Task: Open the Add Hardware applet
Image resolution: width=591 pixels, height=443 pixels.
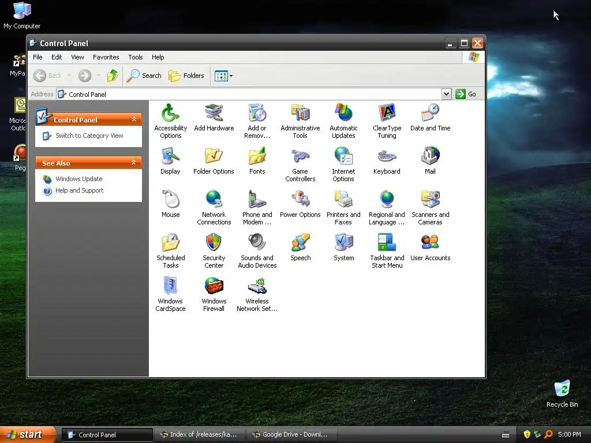Action: click(214, 117)
